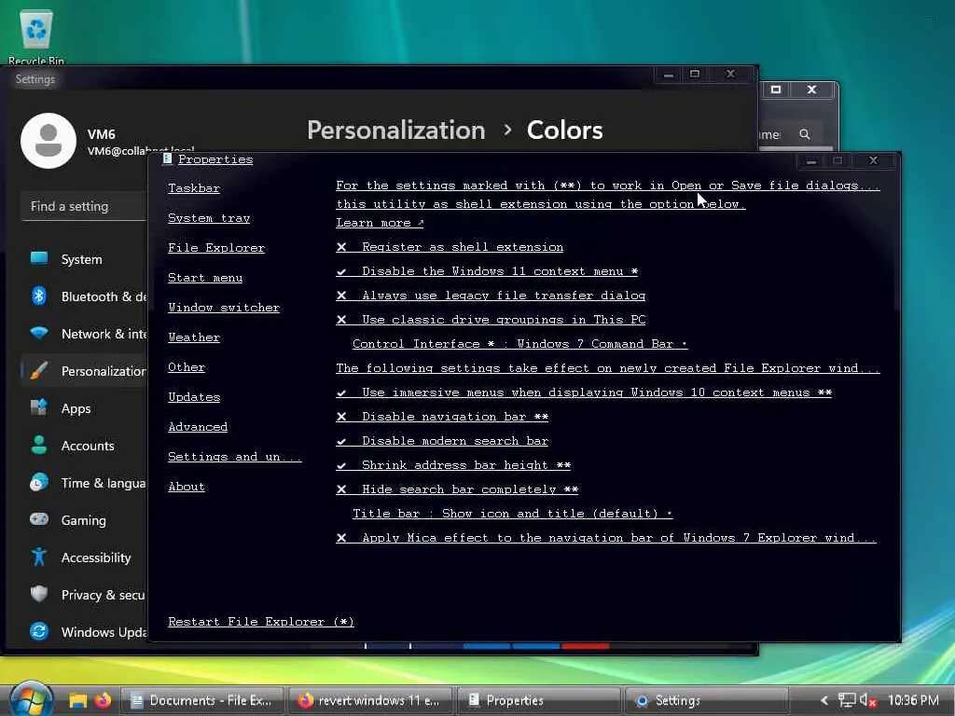Click the Start orb on the taskbar

(x=31, y=700)
